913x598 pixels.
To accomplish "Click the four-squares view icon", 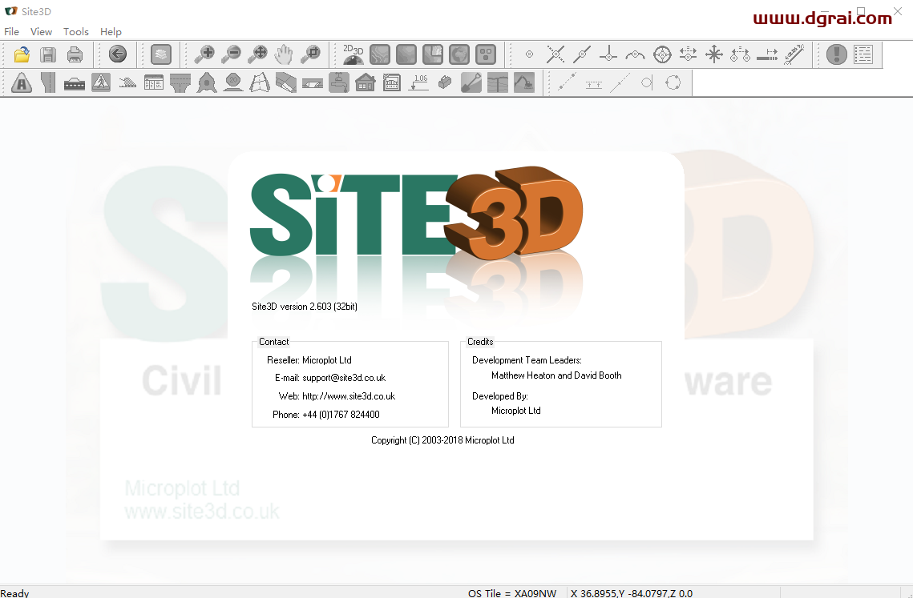I will coord(486,54).
